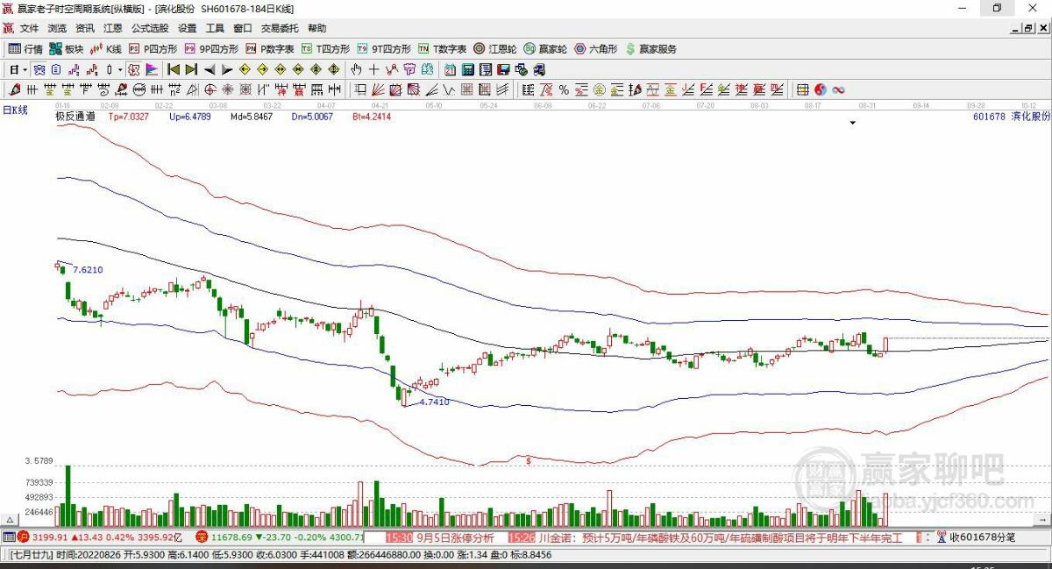Screen dimensions: 1052x569
Task: Click the 4.7410 low price label
Action: click(433, 402)
